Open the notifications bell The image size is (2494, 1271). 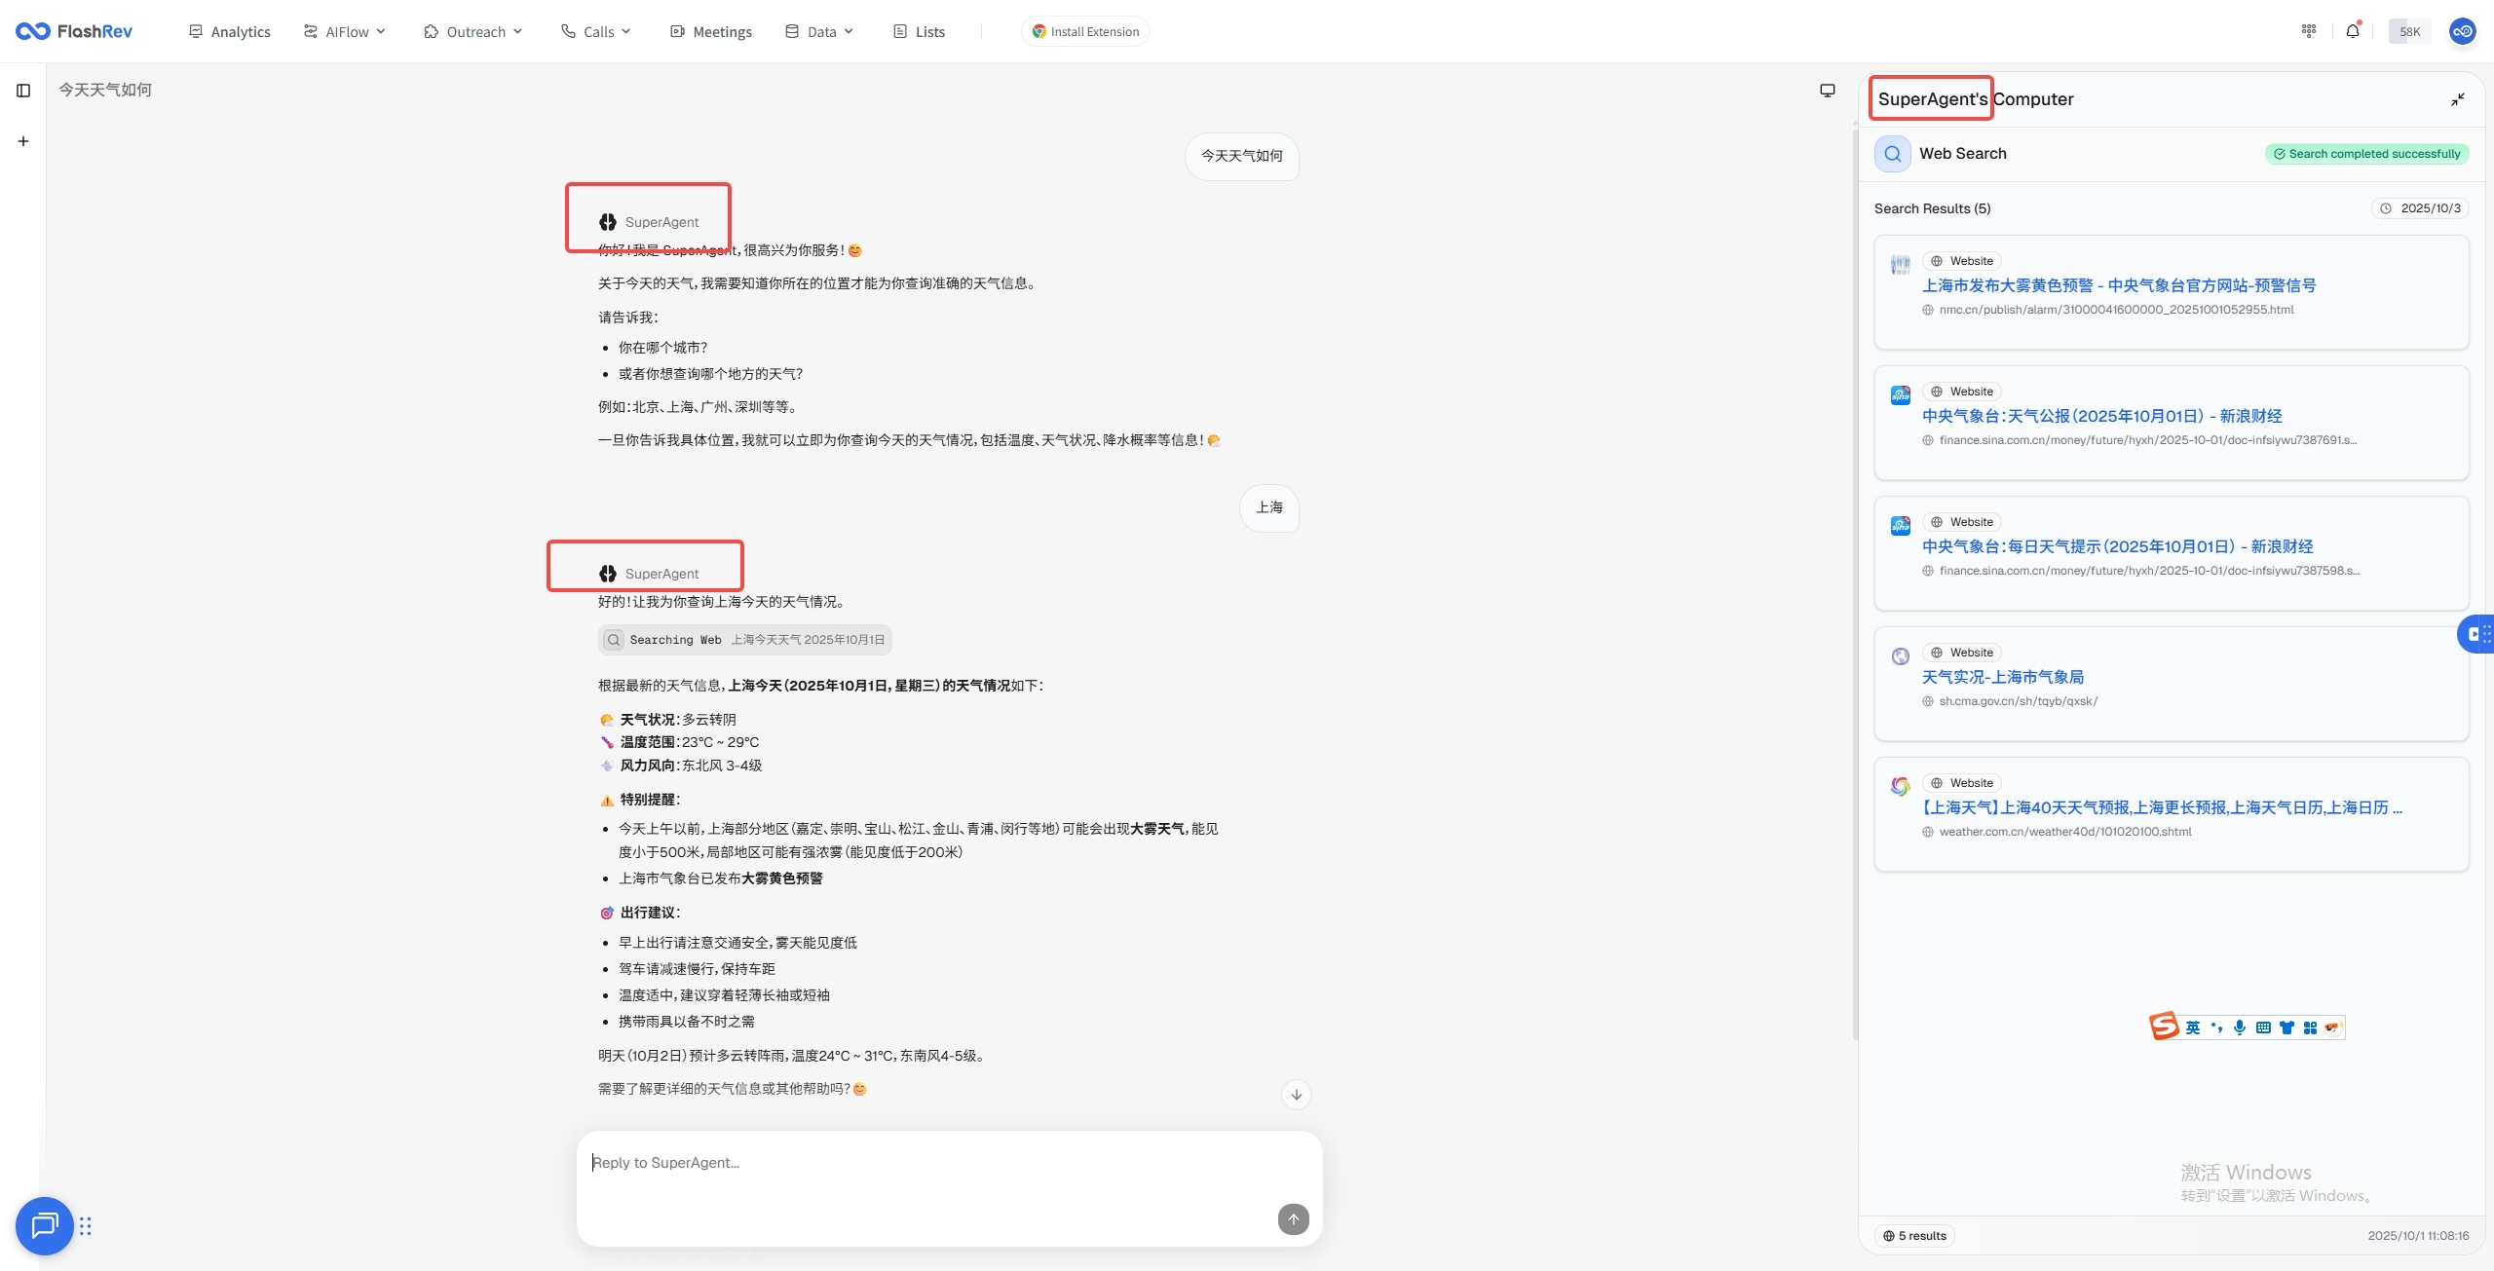coord(2353,31)
